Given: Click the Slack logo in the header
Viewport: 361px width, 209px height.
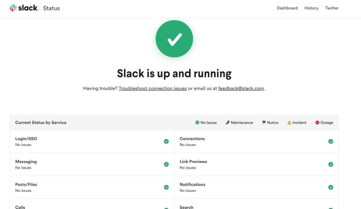Looking at the screenshot, I should [x=23, y=8].
